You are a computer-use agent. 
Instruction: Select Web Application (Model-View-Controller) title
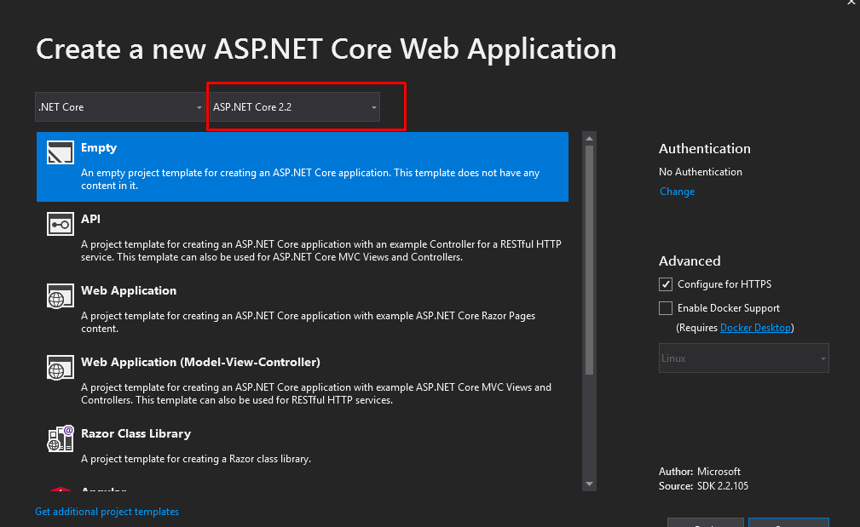tap(201, 362)
